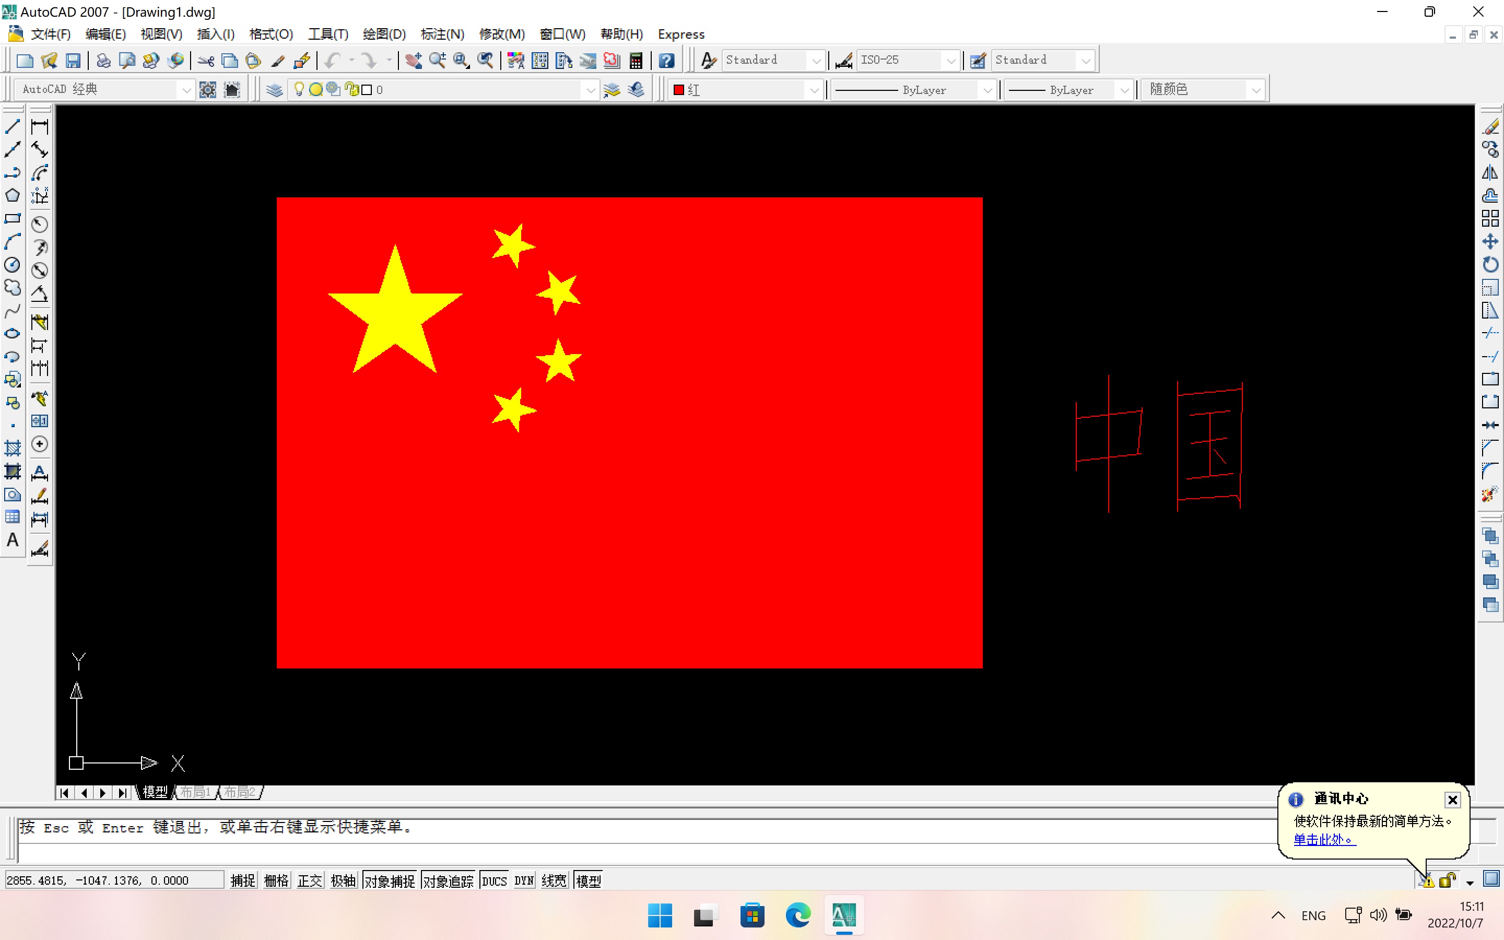
Task: Open the Layer Properties Manager icon
Action: pyautogui.click(x=274, y=90)
